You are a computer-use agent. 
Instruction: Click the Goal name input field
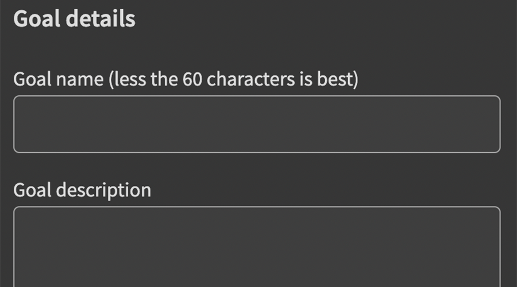click(x=257, y=124)
